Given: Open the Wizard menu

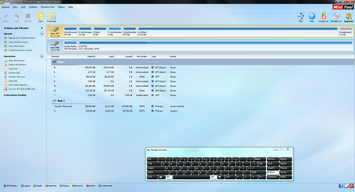Looking at the screenshot, I should [x=62, y=7].
